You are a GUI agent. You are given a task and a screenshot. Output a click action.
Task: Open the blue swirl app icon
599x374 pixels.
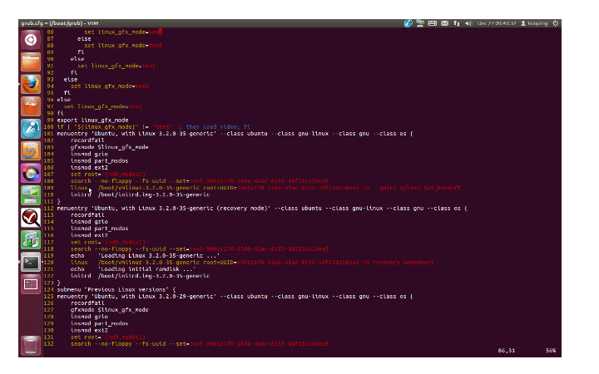(x=31, y=151)
